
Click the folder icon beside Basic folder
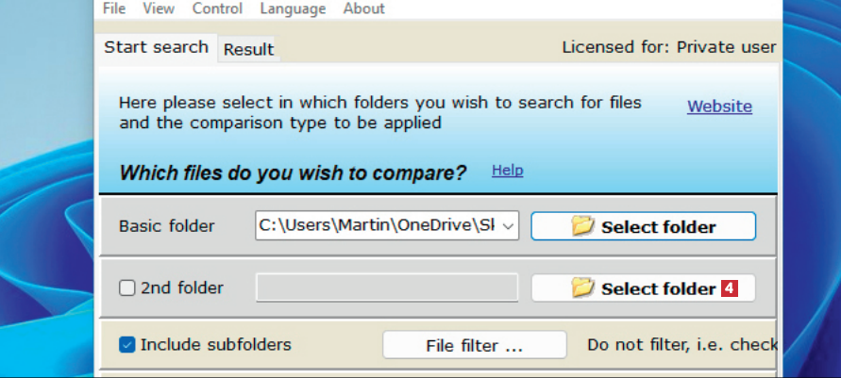[583, 226]
